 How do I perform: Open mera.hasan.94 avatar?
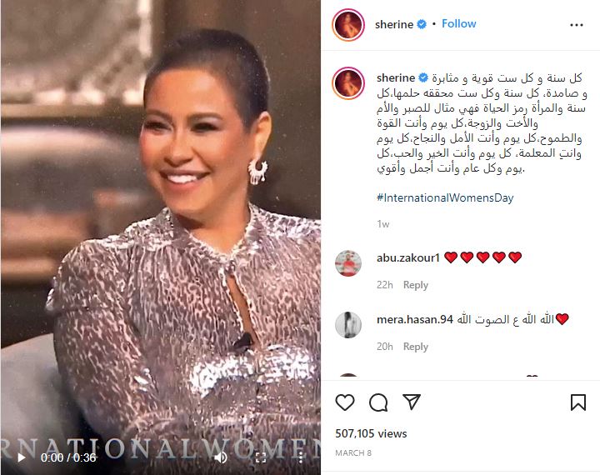click(348, 325)
